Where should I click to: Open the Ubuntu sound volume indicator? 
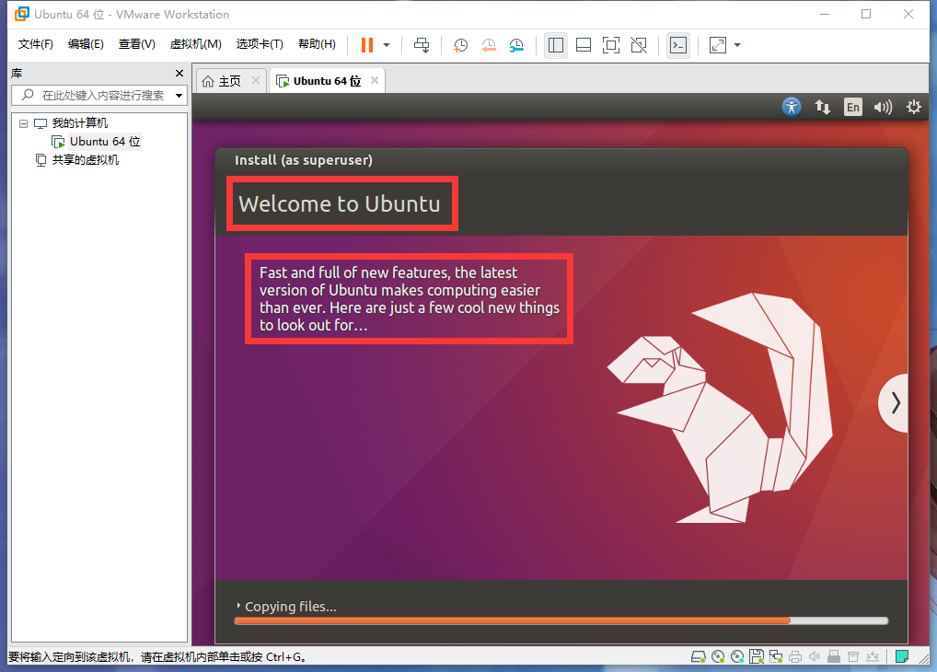coord(883,107)
